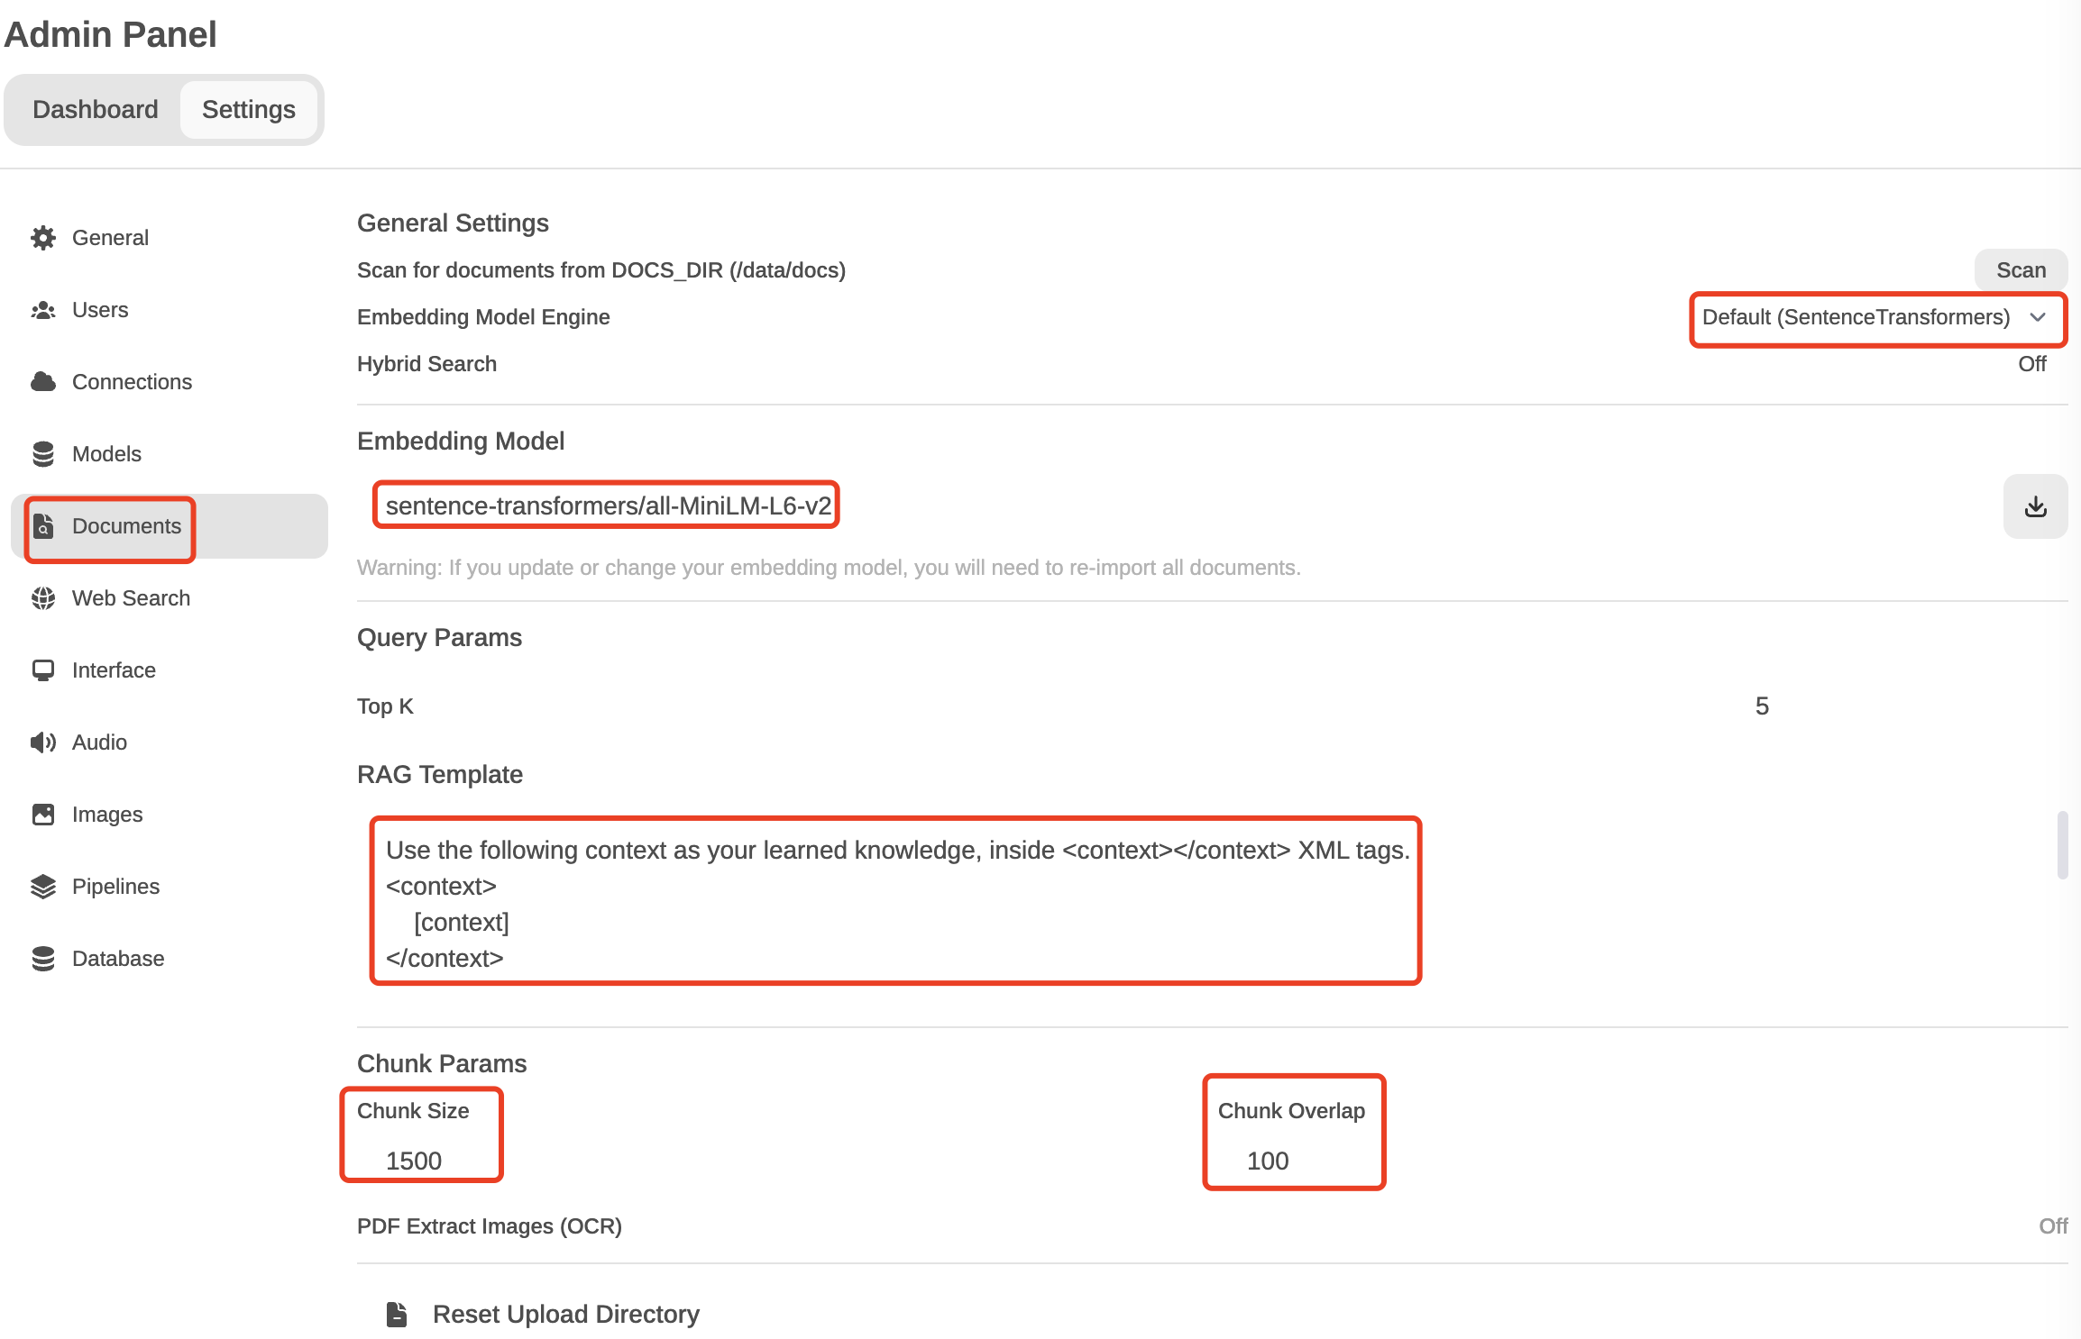Click the Users sidebar icon
2081x1339 pixels.
44,311
